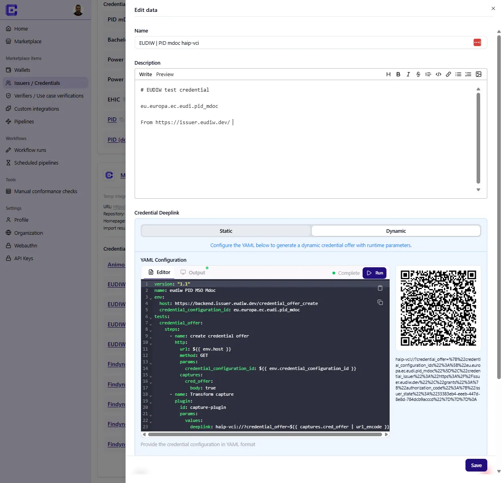This screenshot has height=483, width=502.
Task: Click into the Name input field
Action: [311, 43]
